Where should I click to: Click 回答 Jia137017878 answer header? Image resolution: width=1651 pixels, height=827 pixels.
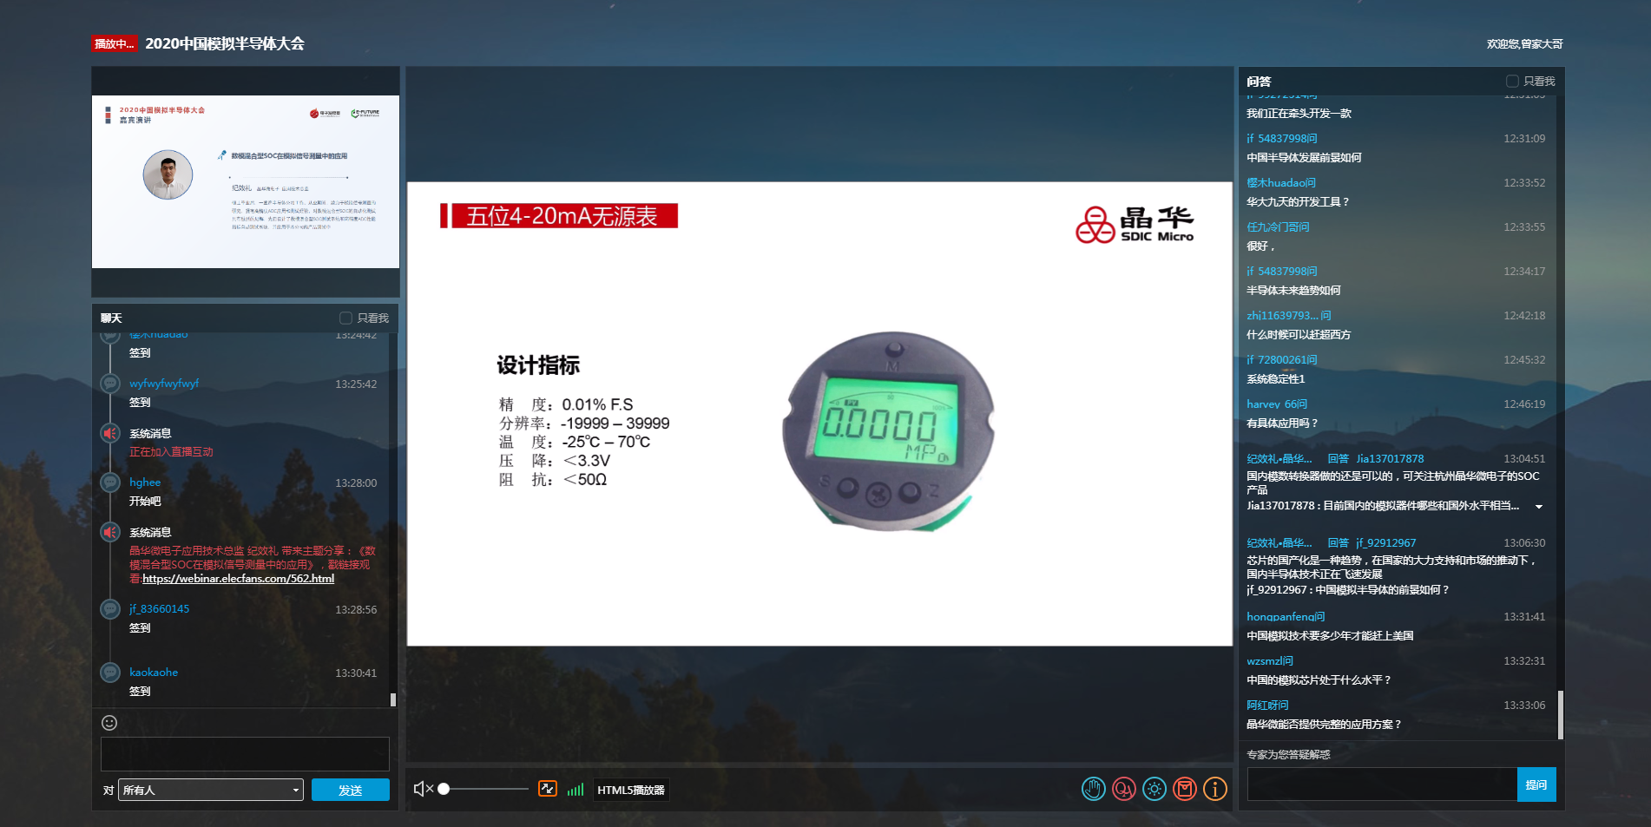(1376, 459)
